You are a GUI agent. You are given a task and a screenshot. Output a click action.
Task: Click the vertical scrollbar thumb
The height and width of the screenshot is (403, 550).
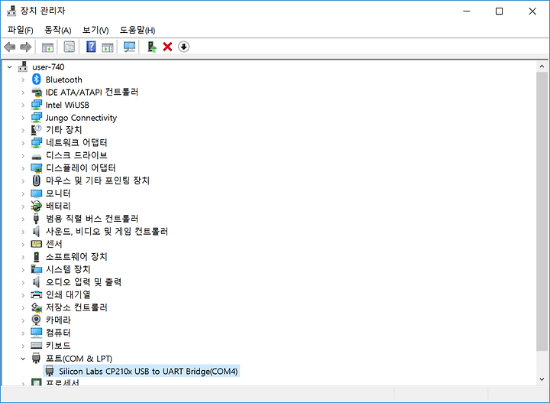pos(542,210)
